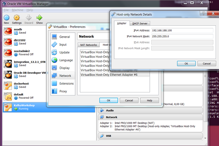219x146 pixels.
Task: Select the Integration_12.2.1_OTN penguin icon
Action: click(x=8, y=64)
